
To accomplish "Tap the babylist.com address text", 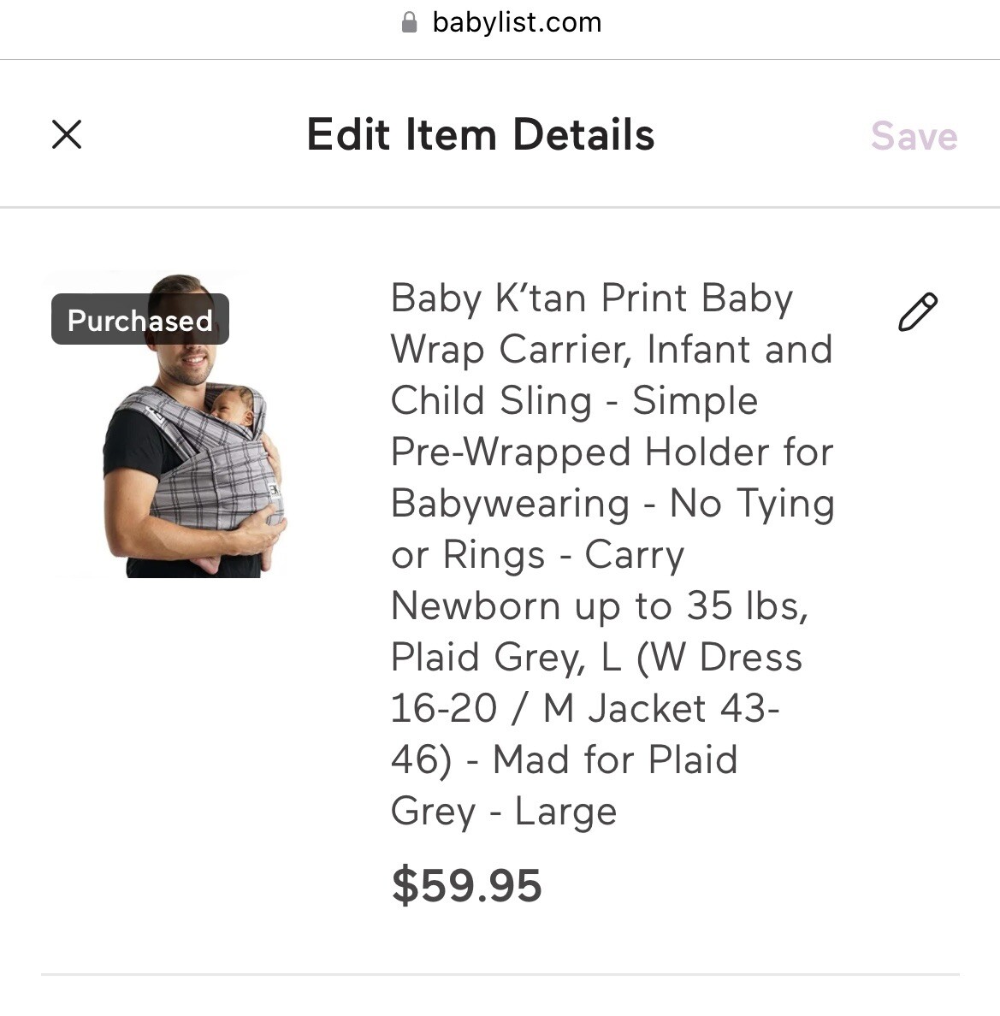I will coord(517,22).
